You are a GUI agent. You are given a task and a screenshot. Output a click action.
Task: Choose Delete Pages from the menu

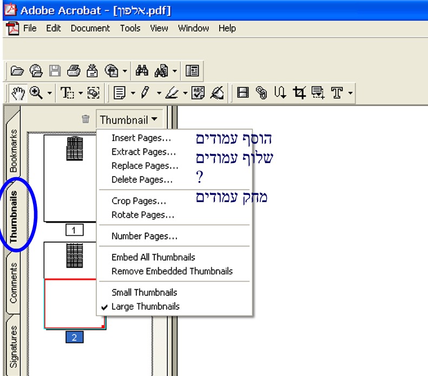174,180
